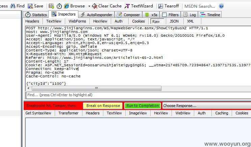Select the request HexView tab
251x147 pixels.
pos(100,21)
